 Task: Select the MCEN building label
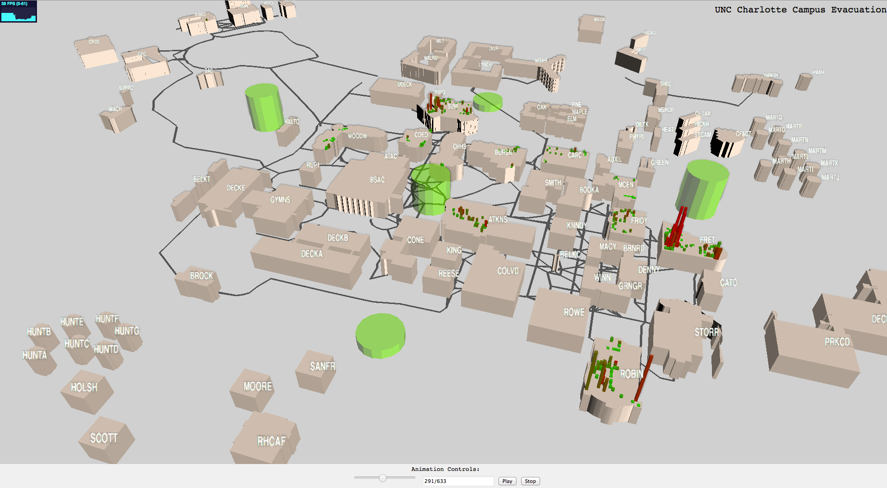626,185
